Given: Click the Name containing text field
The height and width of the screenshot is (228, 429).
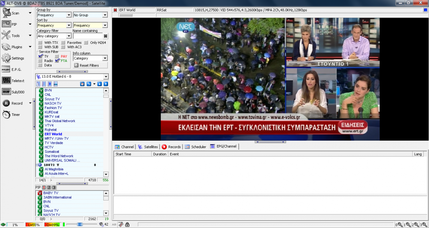Looking at the screenshot, I should point(87,36).
